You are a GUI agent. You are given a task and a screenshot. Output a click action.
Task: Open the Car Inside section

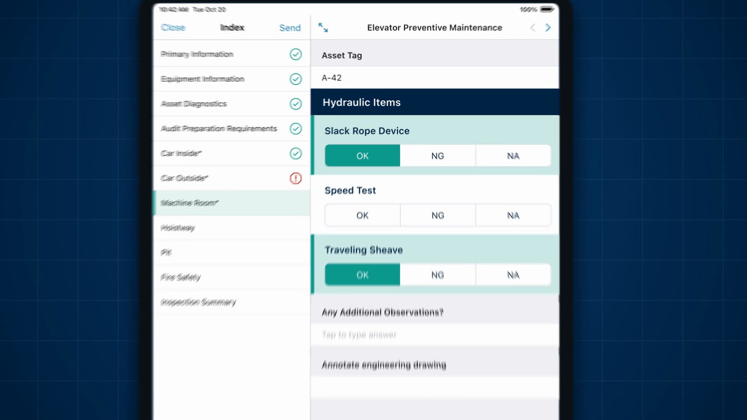[232, 153]
